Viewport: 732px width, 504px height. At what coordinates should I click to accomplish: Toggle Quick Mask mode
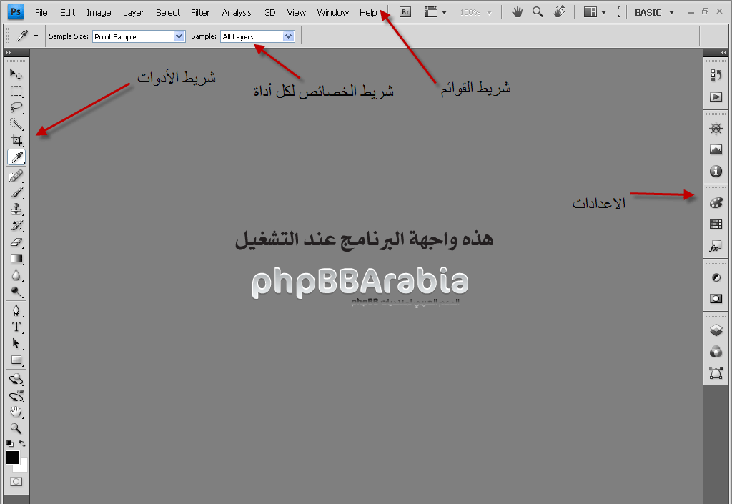coord(16,481)
